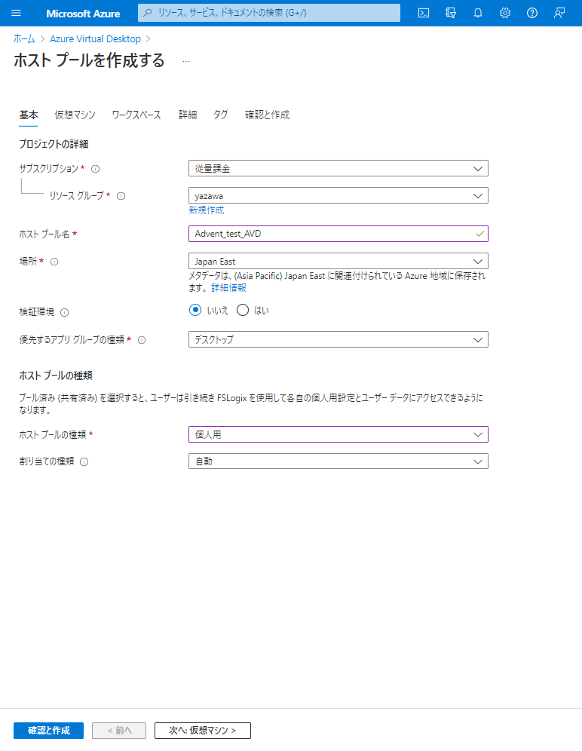Image resolution: width=582 pixels, height=751 pixels.
Task: Open the portal settings gear
Action: point(505,13)
